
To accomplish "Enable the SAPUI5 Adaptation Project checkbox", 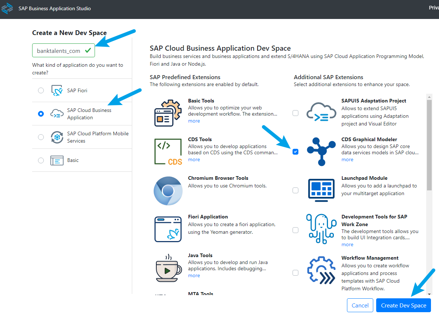I will tap(295, 113).
